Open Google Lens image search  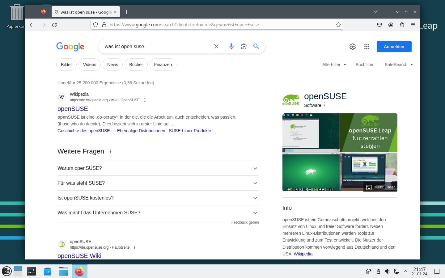click(x=244, y=46)
